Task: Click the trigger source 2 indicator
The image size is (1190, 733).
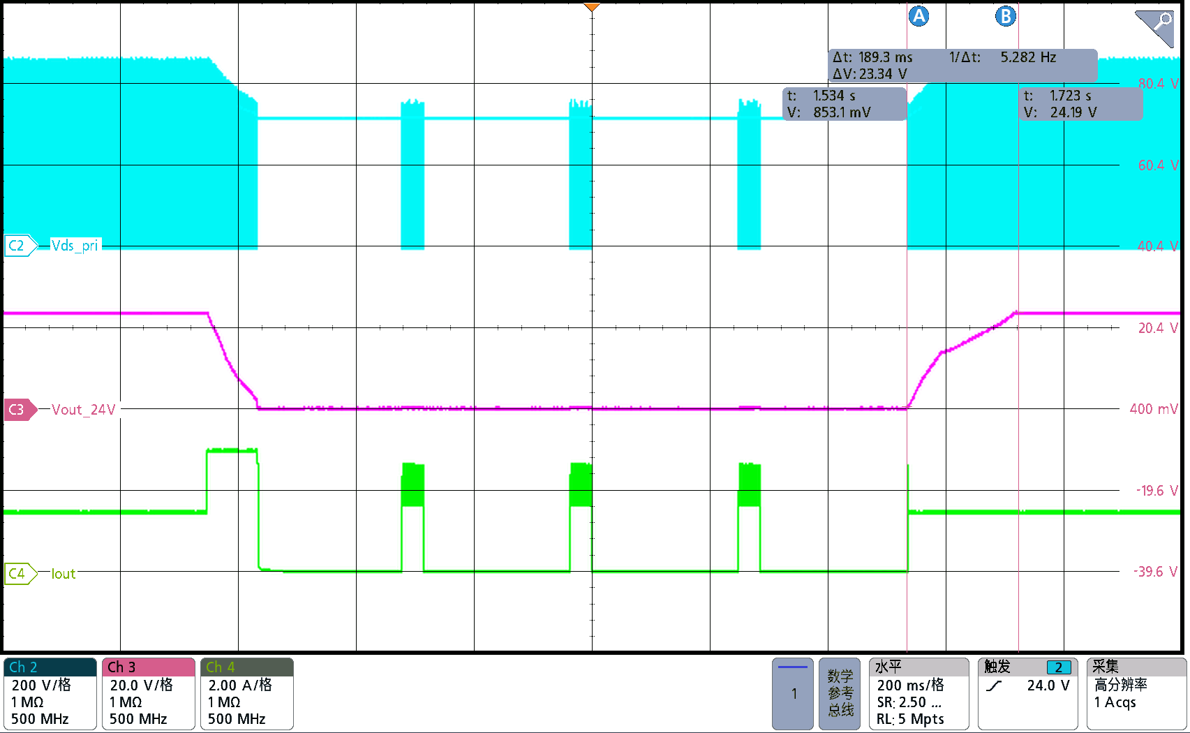Action: point(1058,667)
